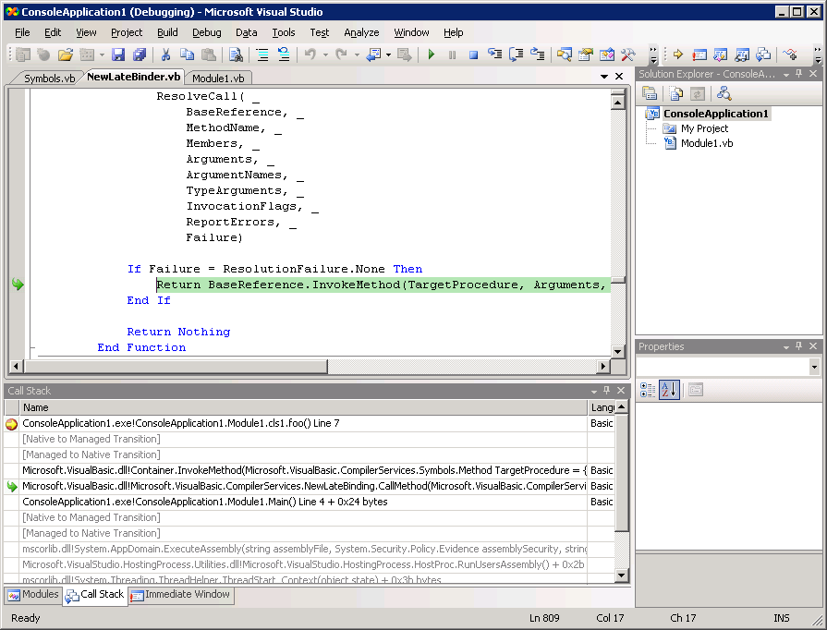Open Solution Explorer window position dropdown
827x630 pixels.
785,74
